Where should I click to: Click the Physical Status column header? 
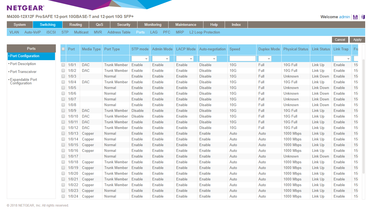(296, 49)
